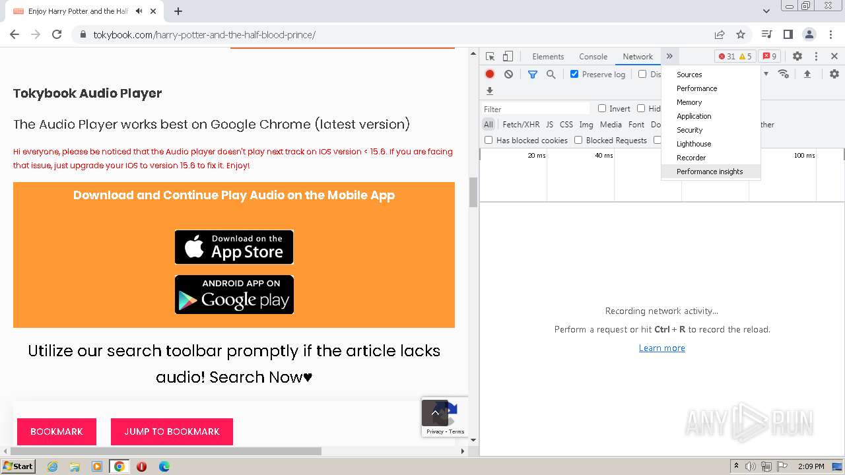Bookmark this tab with star icon
845x475 pixels.
741,34
